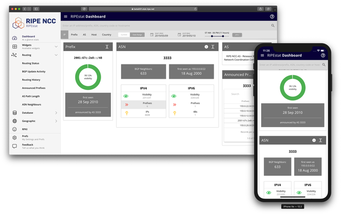Click the Safari share button
Screen dimensions: 341x214
261,9
